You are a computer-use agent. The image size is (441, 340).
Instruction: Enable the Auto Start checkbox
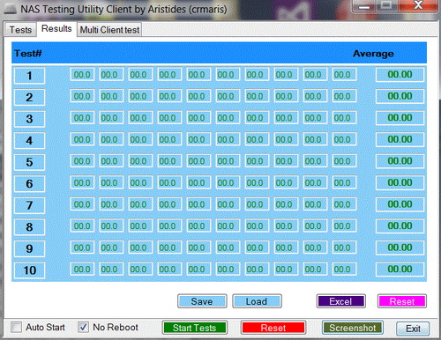[x=16, y=327]
